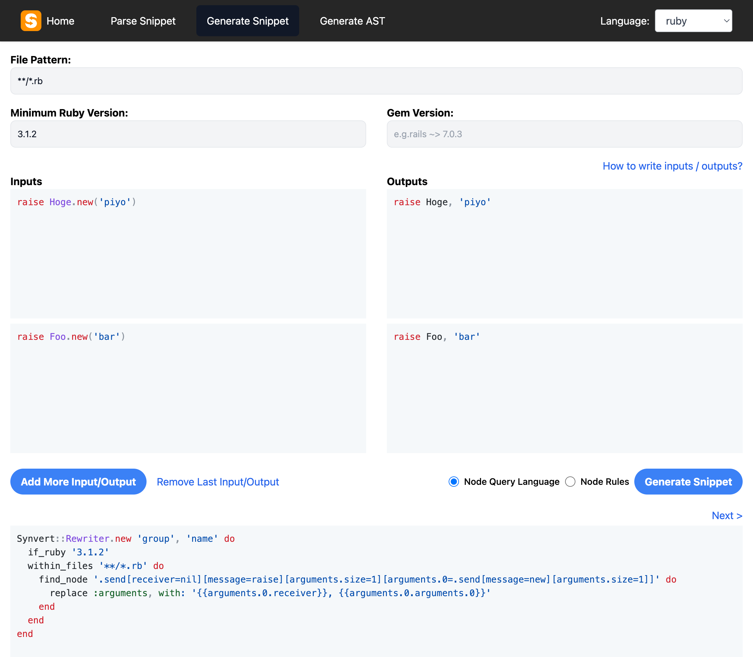Open the Home page
753x657 pixels.
(x=60, y=21)
